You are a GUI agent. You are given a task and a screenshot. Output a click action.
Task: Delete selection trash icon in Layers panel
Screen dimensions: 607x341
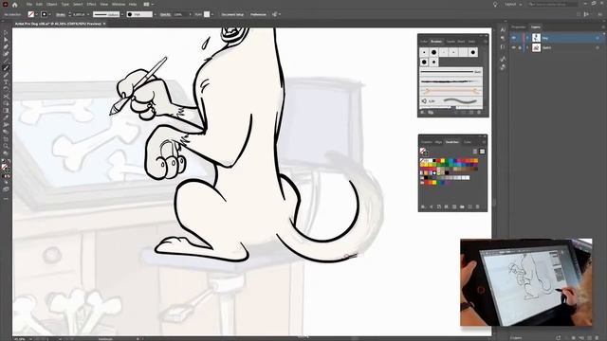(x=598, y=337)
